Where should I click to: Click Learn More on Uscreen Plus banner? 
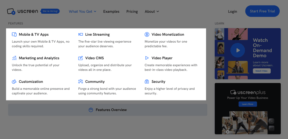click(x=247, y=104)
